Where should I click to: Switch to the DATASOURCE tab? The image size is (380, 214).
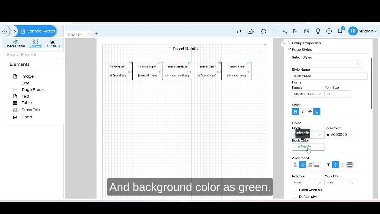click(16, 43)
